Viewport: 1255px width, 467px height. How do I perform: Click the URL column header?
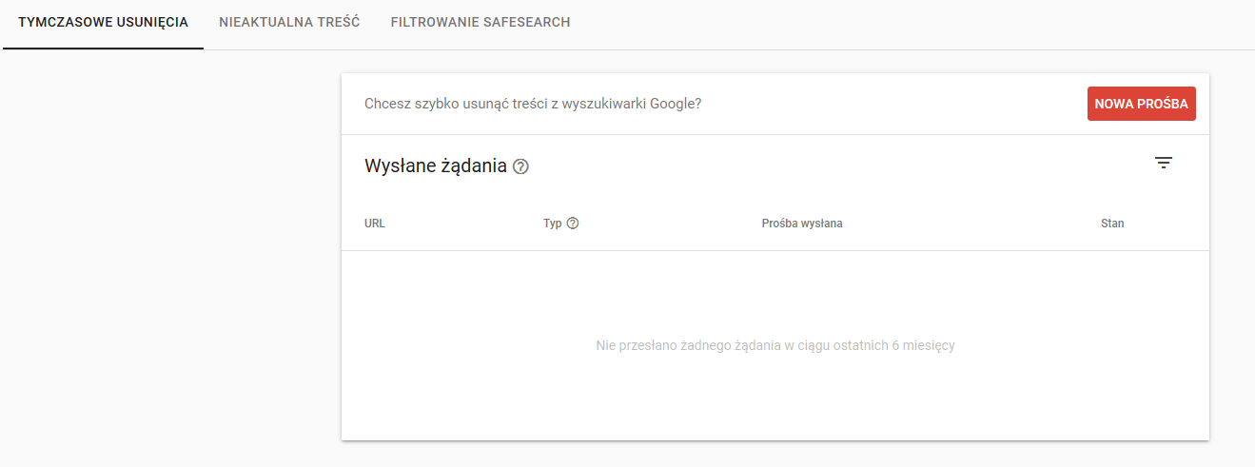coord(375,224)
